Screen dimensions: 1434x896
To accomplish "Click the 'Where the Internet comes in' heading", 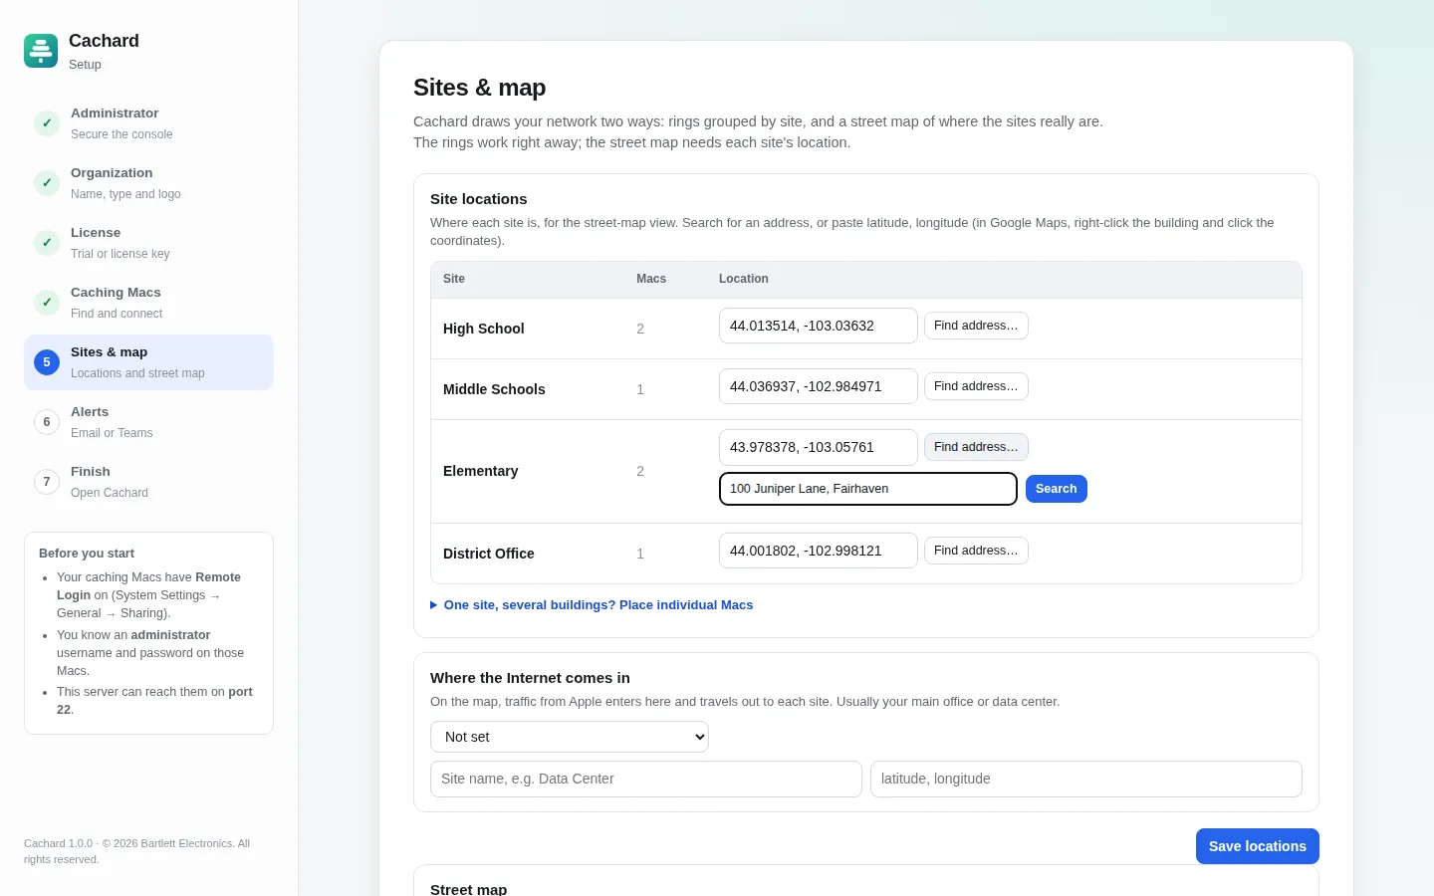I will click(530, 678).
